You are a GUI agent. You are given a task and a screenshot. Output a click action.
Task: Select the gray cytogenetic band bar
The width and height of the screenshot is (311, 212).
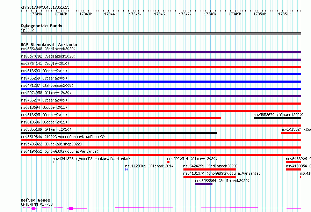(161, 34)
